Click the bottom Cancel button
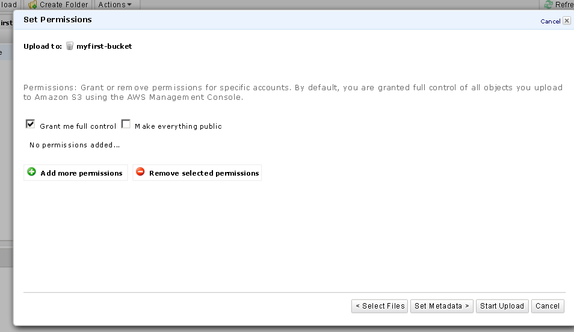574x332 pixels. pos(548,306)
